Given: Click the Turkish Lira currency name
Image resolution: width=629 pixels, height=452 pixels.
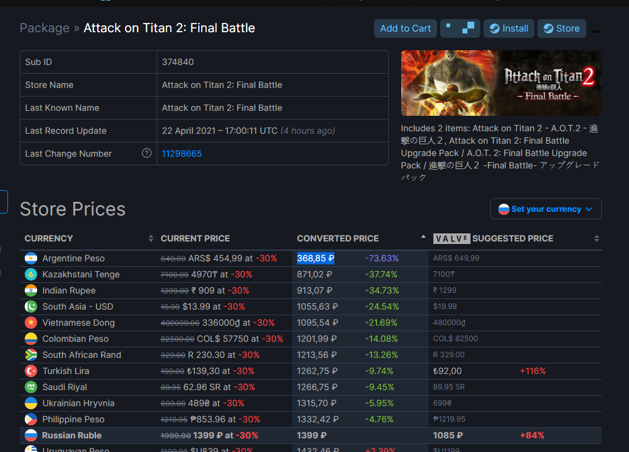Looking at the screenshot, I should [x=66, y=371].
